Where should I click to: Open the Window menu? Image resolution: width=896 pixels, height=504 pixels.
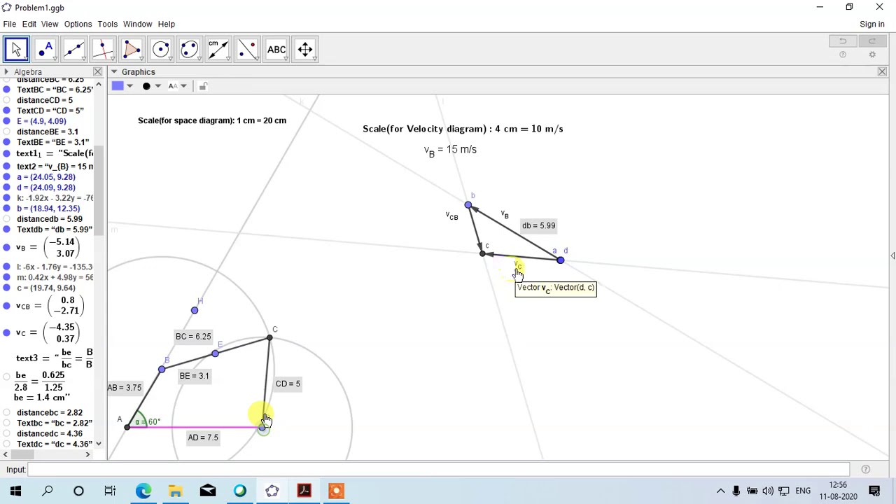(x=137, y=24)
